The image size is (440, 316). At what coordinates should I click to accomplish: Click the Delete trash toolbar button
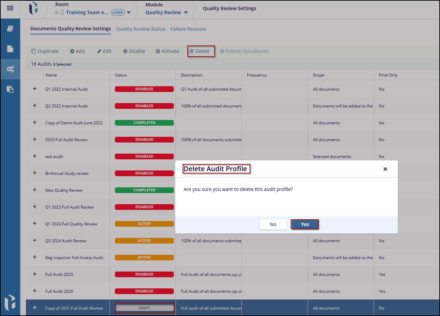(201, 51)
